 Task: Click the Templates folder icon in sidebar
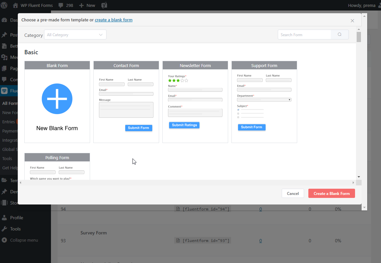tap(4, 180)
